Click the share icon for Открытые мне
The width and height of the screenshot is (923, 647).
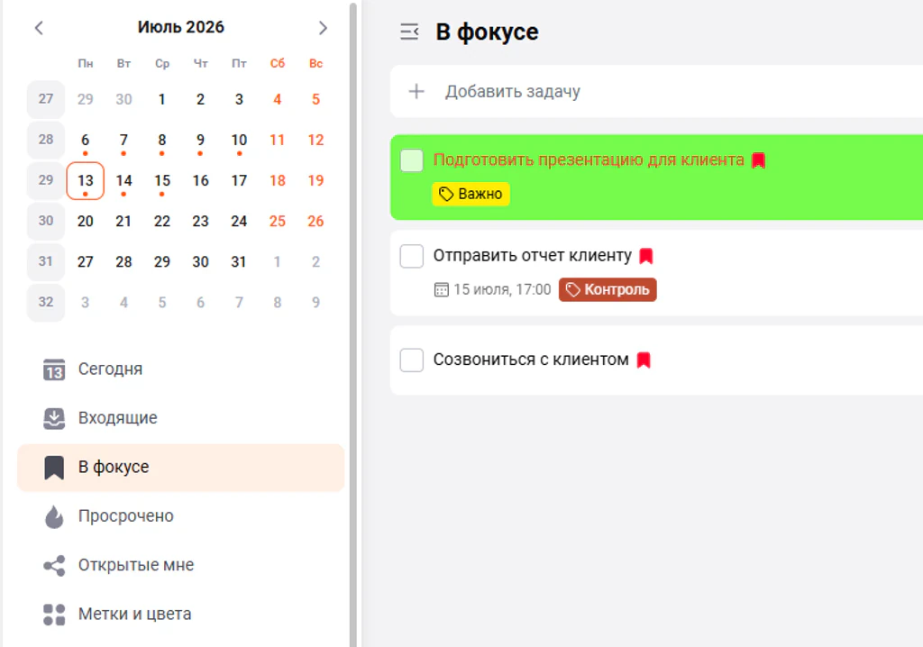coord(54,566)
